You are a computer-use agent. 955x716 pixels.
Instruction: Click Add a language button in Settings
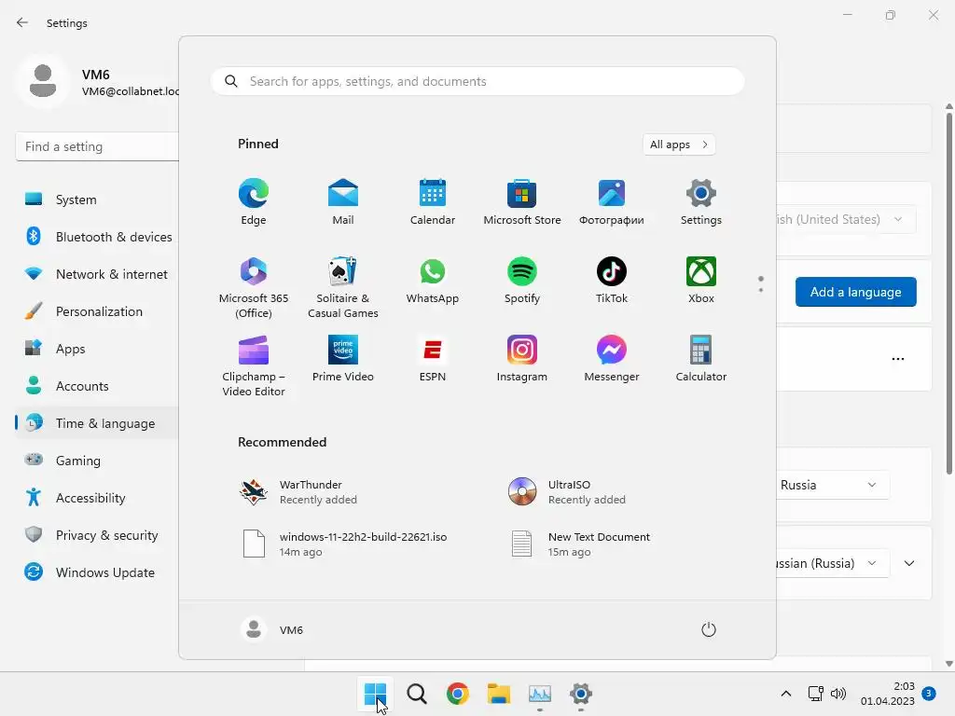[x=855, y=292]
